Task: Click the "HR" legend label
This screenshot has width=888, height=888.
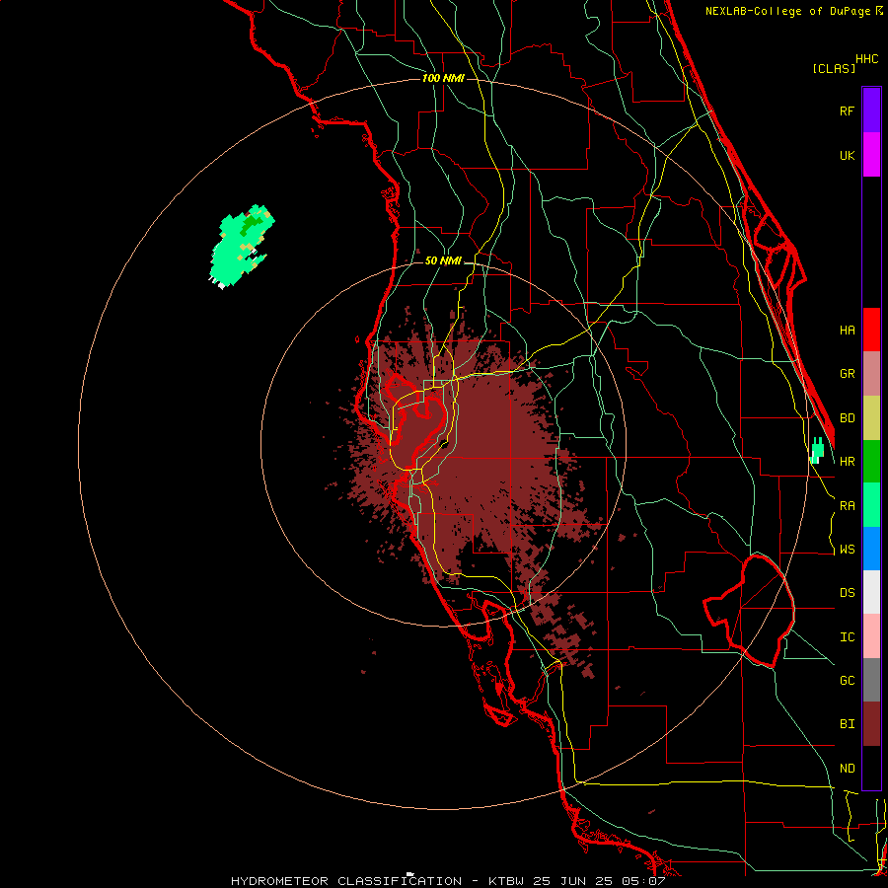Action: pos(847,462)
